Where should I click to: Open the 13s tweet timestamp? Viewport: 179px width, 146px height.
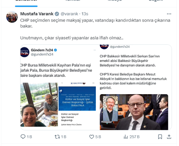point(85,14)
